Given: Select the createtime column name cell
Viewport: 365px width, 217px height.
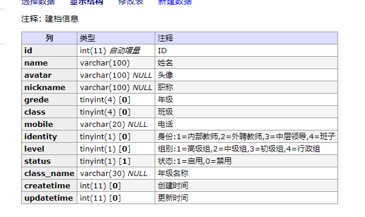Looking at the screenshot, I should [49, 186].
